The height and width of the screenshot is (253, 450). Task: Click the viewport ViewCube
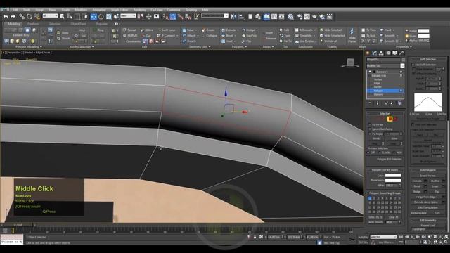coord(350,63)
